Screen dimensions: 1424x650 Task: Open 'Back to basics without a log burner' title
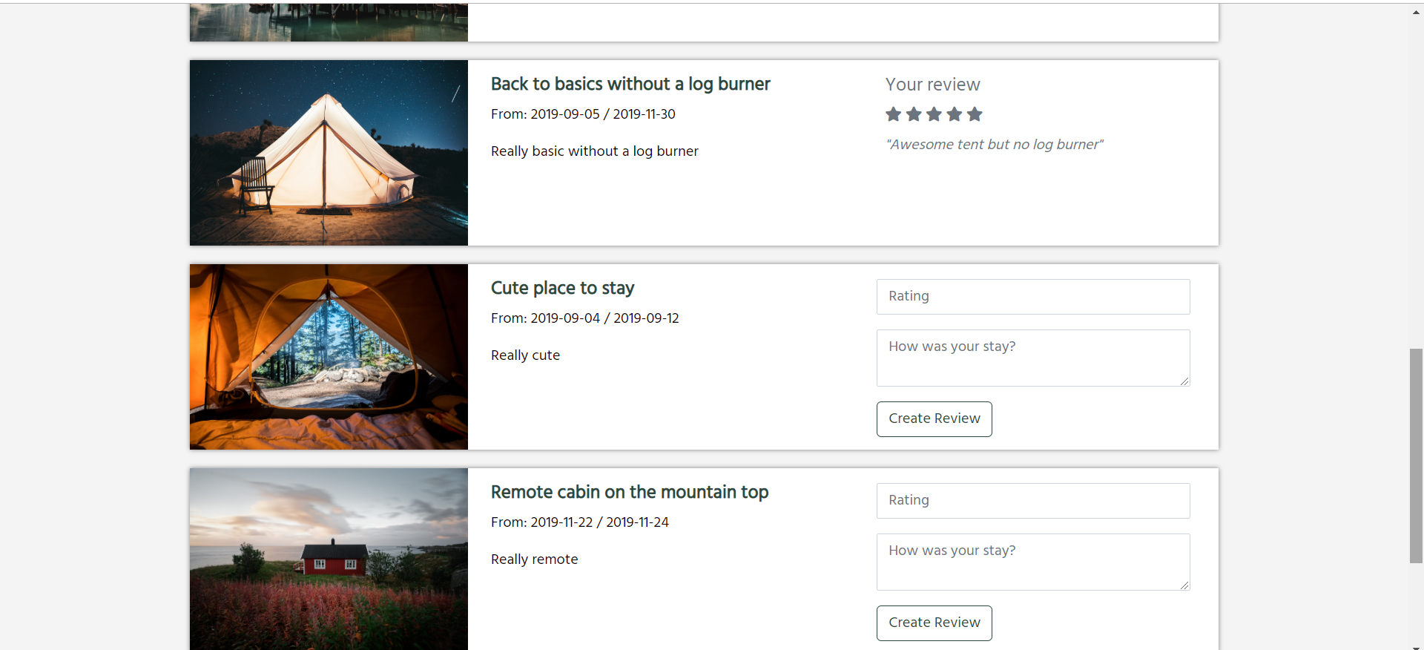pyautogui.click(x=630, y=84)
